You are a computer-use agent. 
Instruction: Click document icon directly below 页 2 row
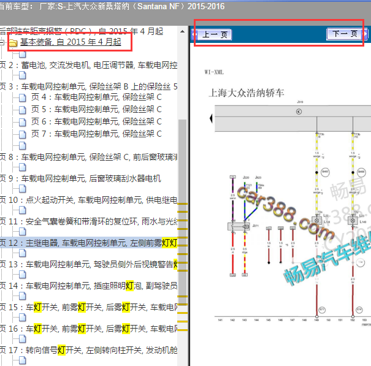(23, 75)
